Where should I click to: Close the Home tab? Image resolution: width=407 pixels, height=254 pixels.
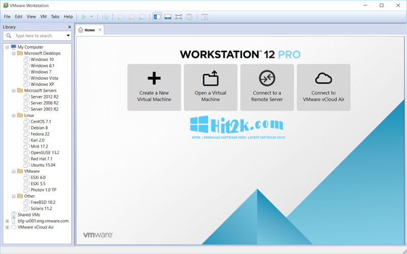100,30
